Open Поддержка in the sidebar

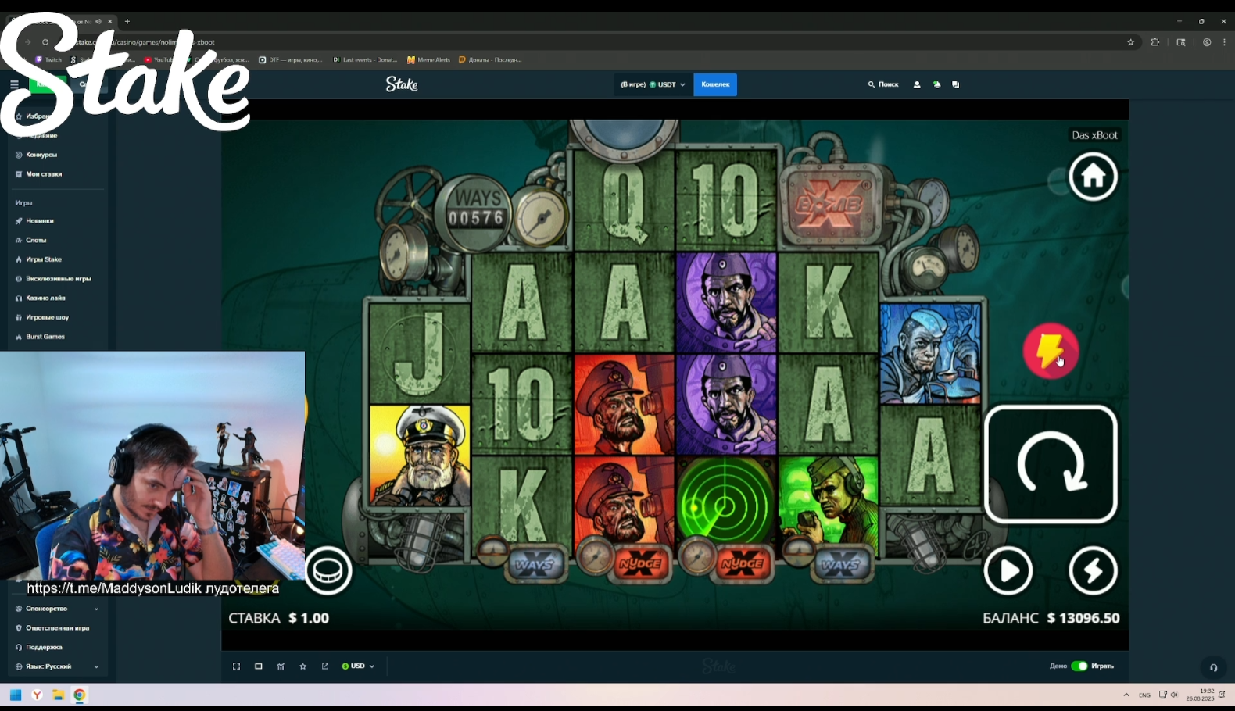(x=44, y=648)
